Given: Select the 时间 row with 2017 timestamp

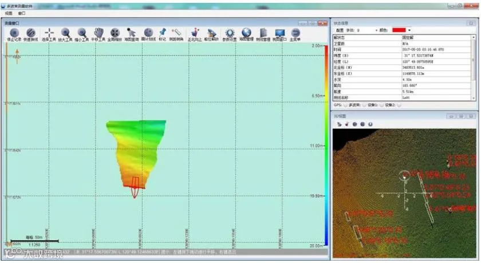Looking at the screenshot, I should pyautogui.click(x=402, y=49).
